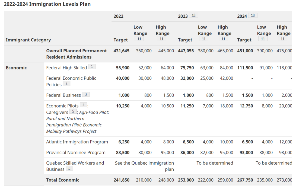293x186 pixels.
Task: Open footnote 11 under 2022 High Range
Action: pos(161,39)
